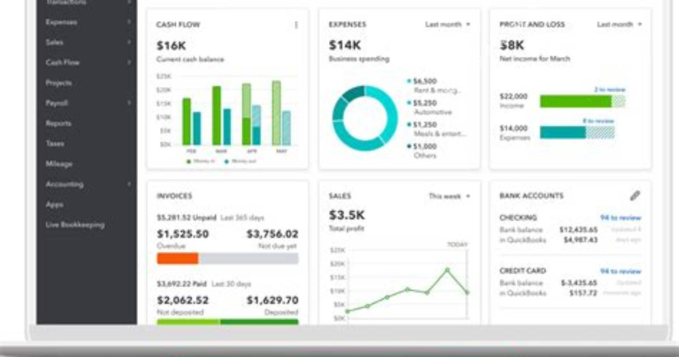This screenshot has height=357, width=679.
Task: Click the Money out legend marker
Action: coord(227,161)
